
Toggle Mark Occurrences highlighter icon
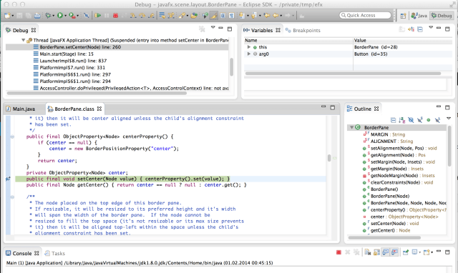click(214, 16)
